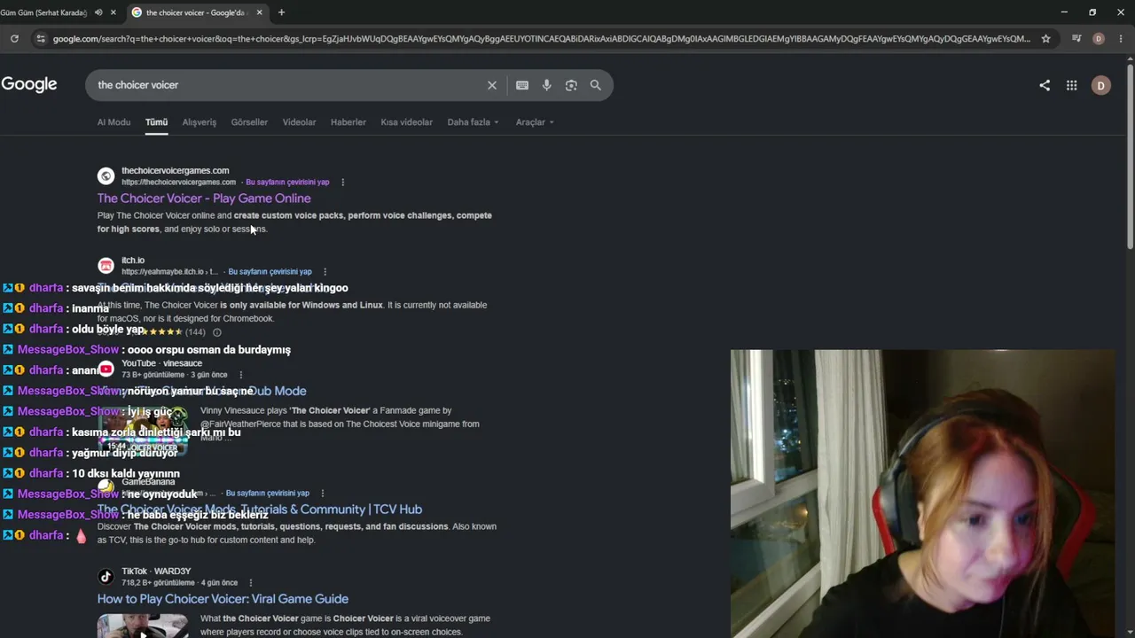Screen dimensions: 1135x638
Task: Expand the Daha fazla dropdown
Action: click(x=473, y=122)
